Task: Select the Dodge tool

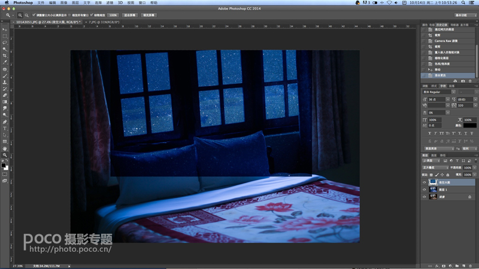Action: (5, 115)
